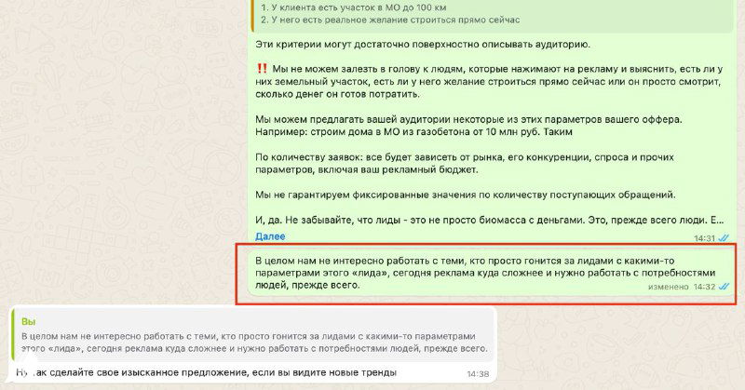The width and height of the screenshot is (745, 390).
Task: Click the read-receipt checkmarks beside 14:31
Action: (724, 238)
